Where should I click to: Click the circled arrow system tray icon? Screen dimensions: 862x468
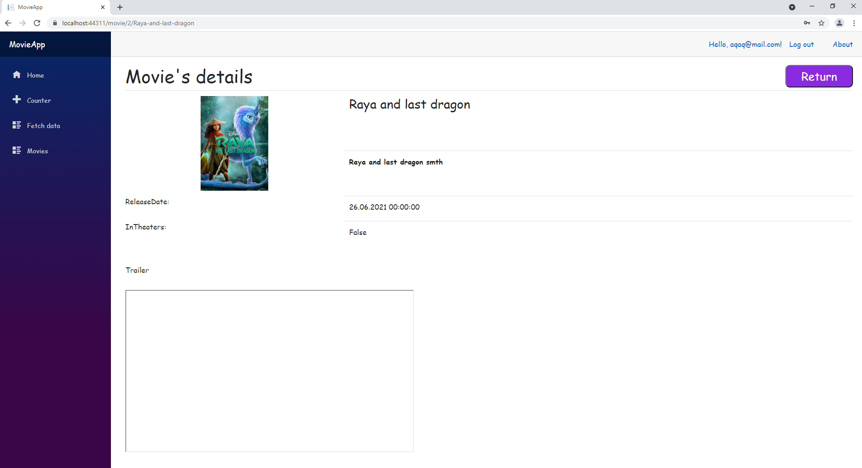[792, 7]
